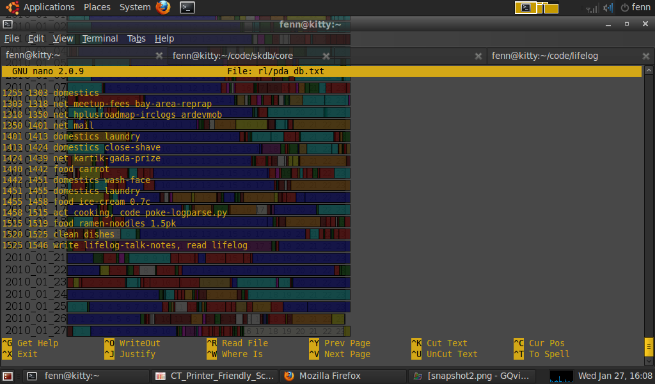Click the ^U UnCut Text shortcut

[x=445, y=354]
